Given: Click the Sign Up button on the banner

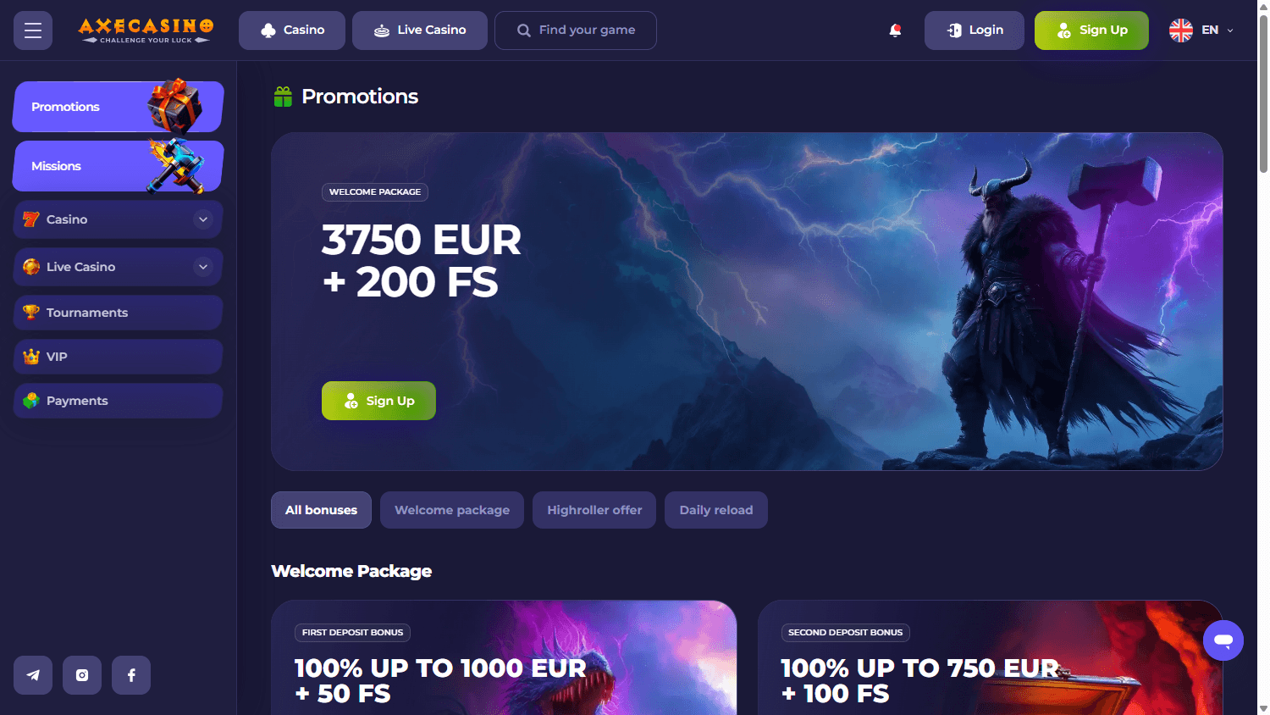Looking at the screenshot, I should point(378,401).
